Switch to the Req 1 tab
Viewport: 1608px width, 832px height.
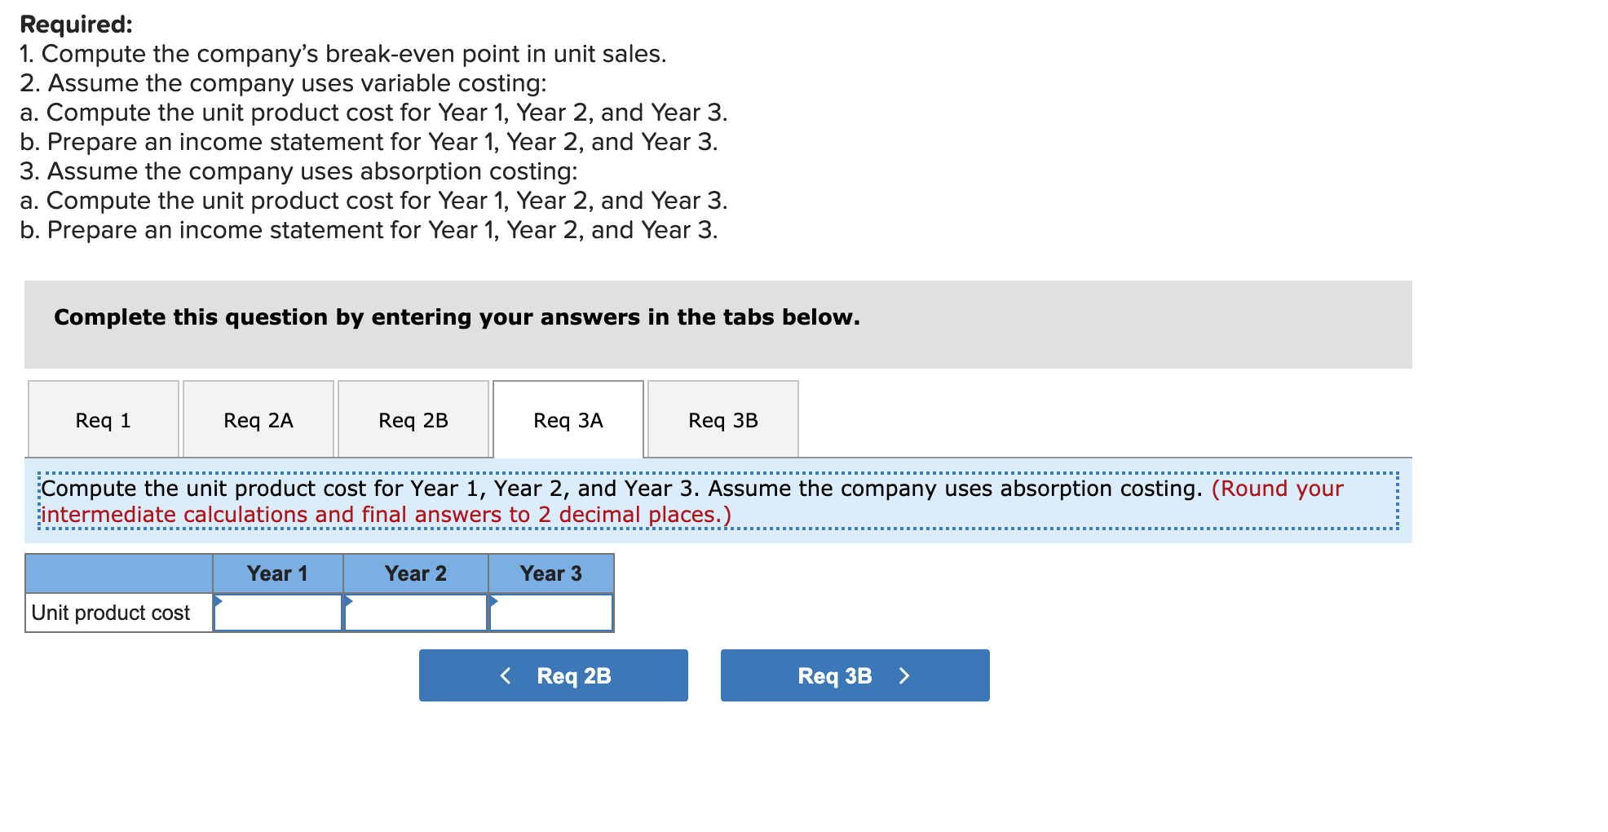103,418
